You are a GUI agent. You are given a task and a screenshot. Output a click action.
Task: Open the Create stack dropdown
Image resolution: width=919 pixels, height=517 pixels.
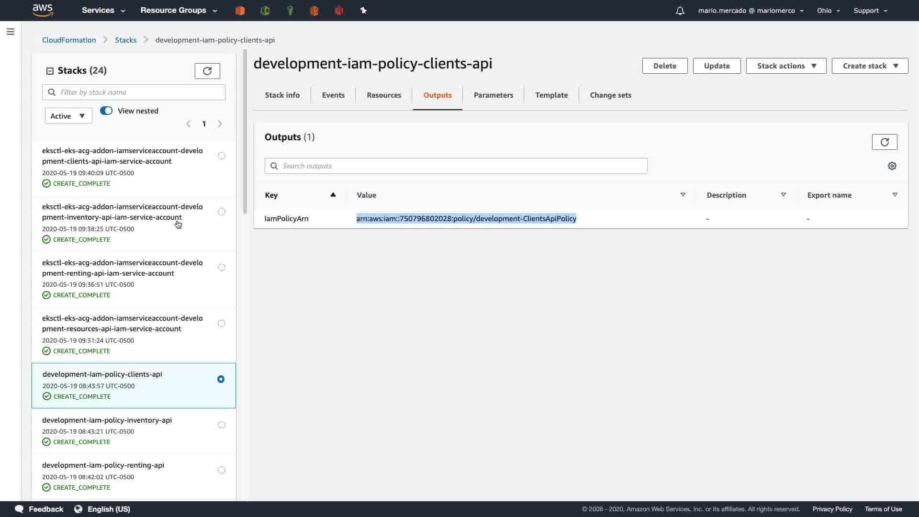(869, 66)
